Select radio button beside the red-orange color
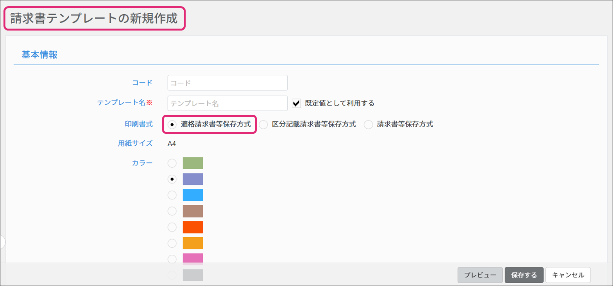This screenshot has height=286, width=613. (172, 227)
